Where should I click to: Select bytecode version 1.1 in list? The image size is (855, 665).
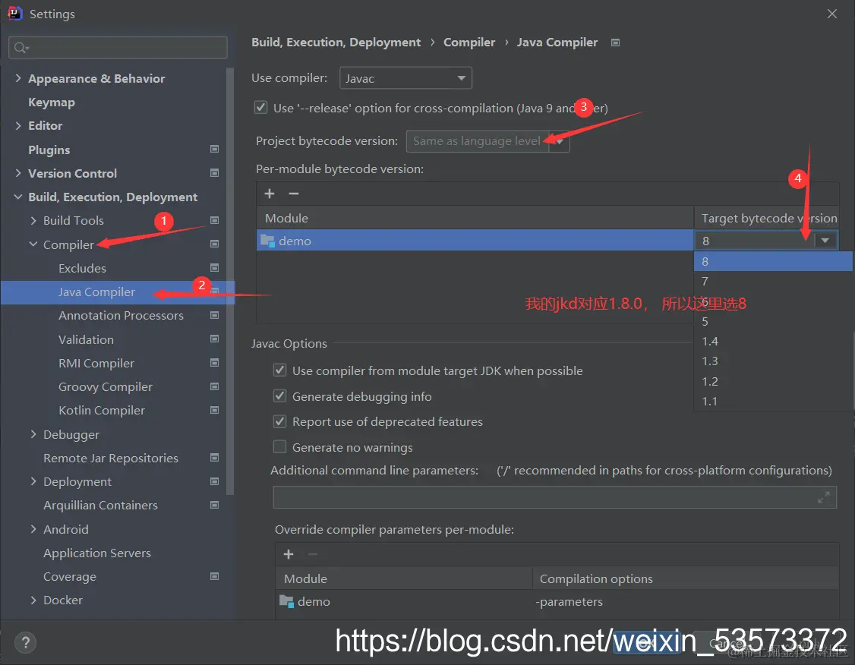click(x=773, y=401)
